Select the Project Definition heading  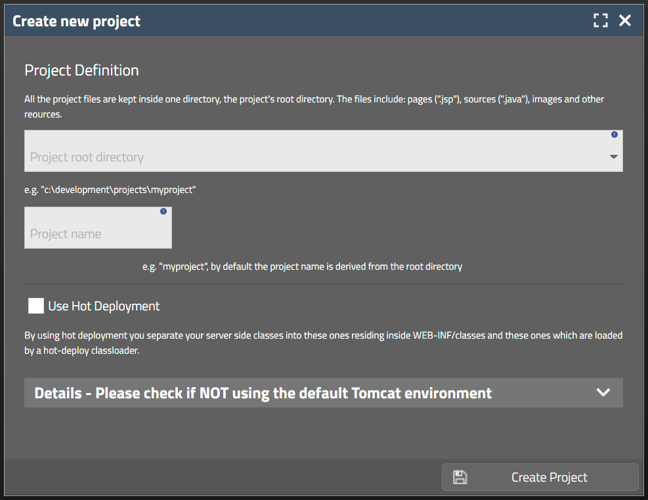(x=81, y=70)
